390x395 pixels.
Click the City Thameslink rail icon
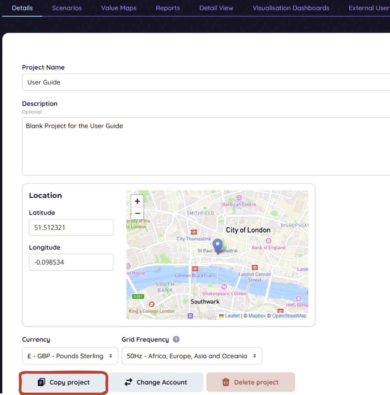coord(194,232)
